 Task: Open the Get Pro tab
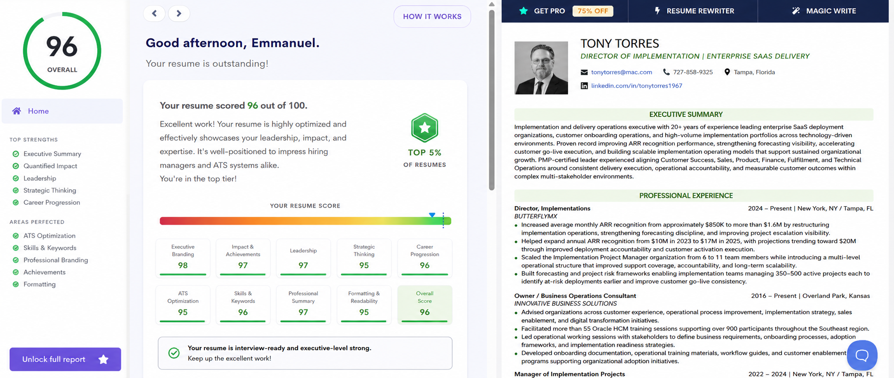[565, 11]
